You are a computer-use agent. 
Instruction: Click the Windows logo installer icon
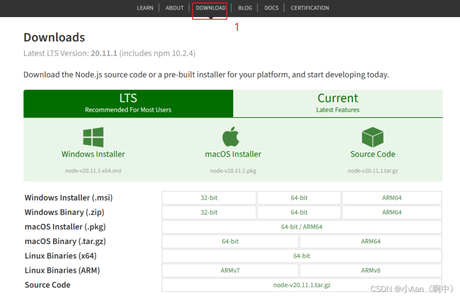[x=93, y=137]
